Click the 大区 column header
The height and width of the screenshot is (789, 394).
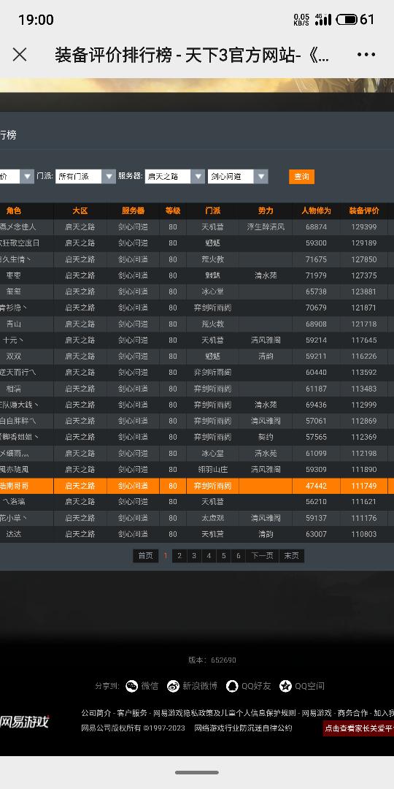[x=80, y=211]
